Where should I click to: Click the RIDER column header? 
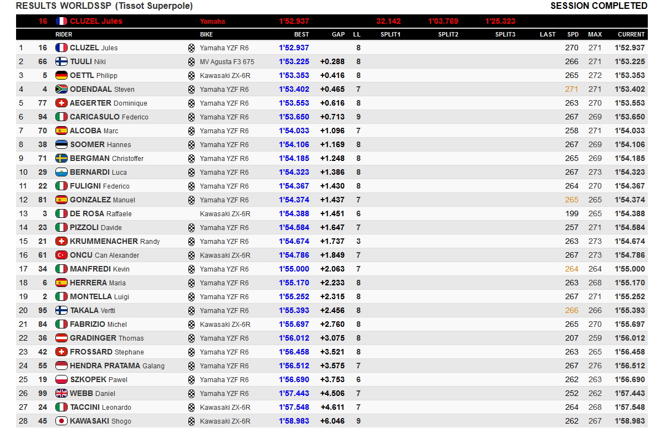[64, 34]
